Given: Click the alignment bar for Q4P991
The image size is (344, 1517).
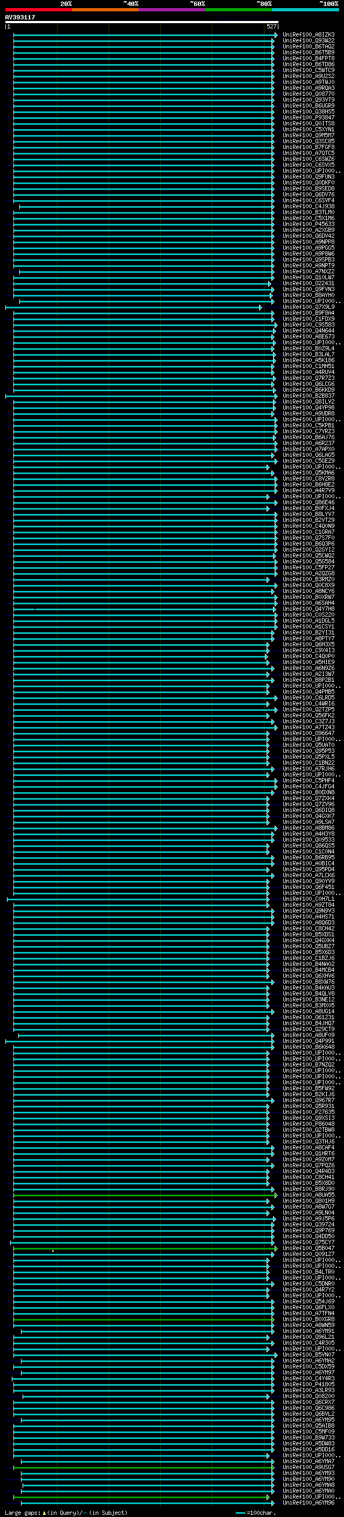Looking at the screenshot, I should pos(139,1041).
